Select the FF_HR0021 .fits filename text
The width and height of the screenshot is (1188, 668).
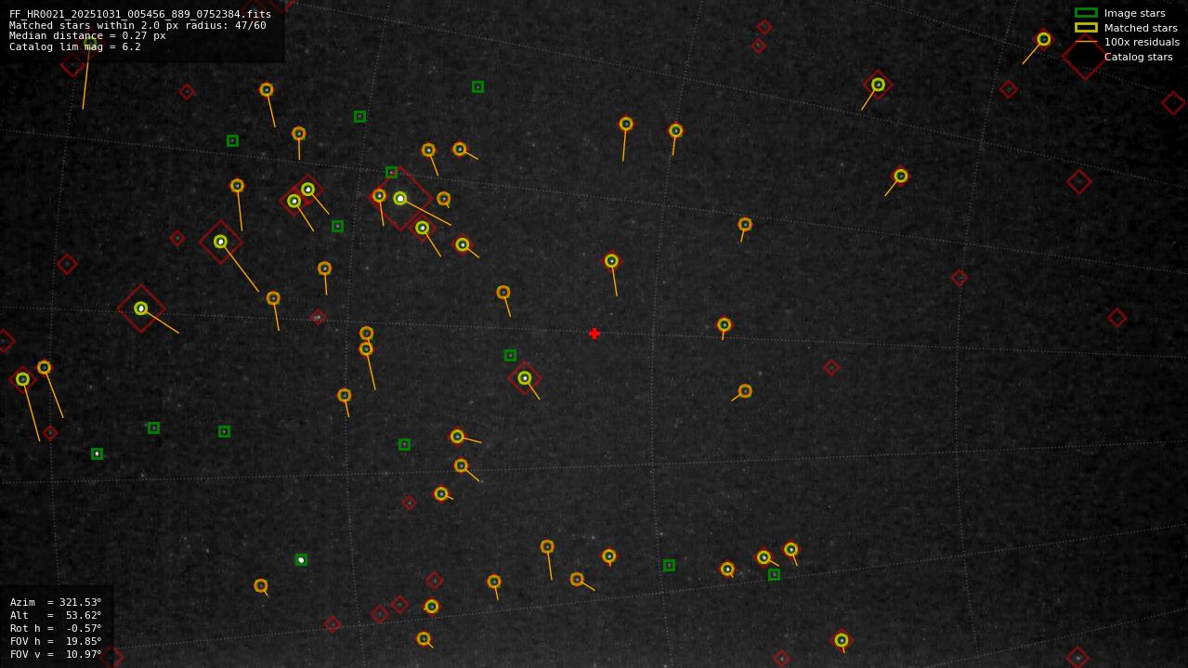click(140, 14)
